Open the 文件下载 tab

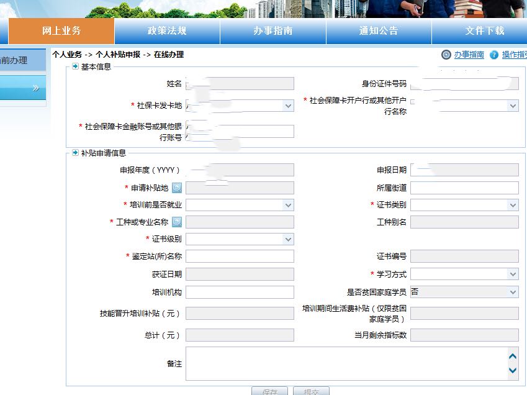click(485, 31)
